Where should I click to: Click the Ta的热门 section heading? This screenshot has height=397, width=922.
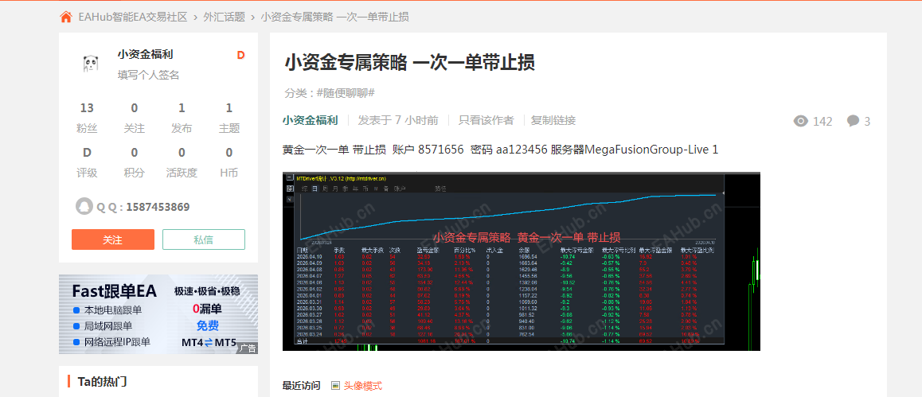102,382
